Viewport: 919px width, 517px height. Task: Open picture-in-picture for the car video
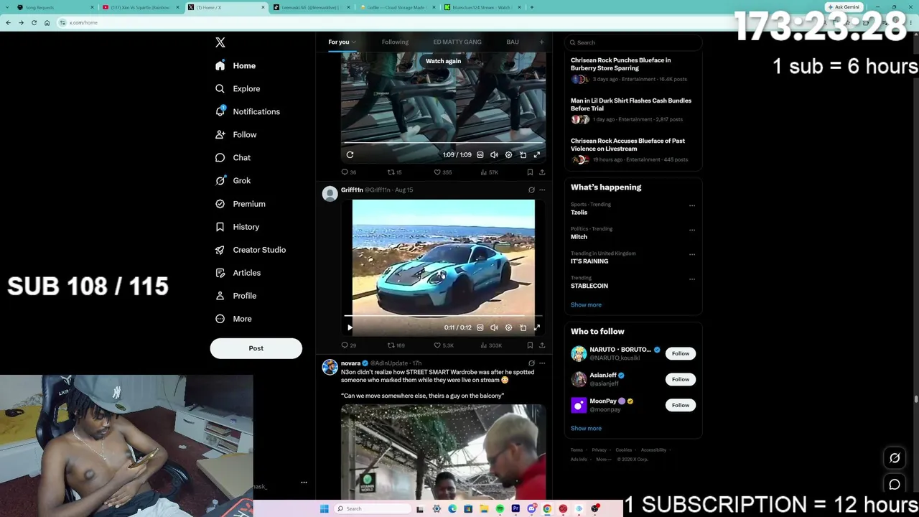pos(523,327)
